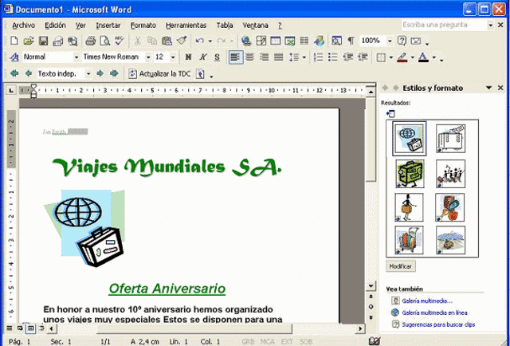The width and height of the screenshot is (510, 346).
Task: Click the Select Browse Object button
Action: tap(371, 306)
